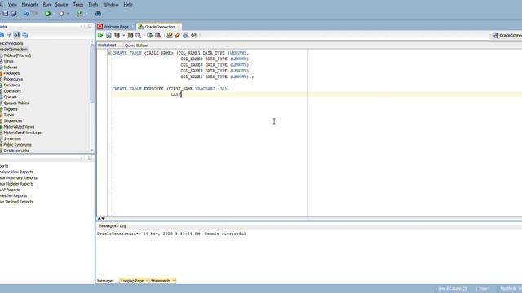Open the Navigate menu
Image resolution: width=522 pixels, height=293 pixels.
coord(29,5)
